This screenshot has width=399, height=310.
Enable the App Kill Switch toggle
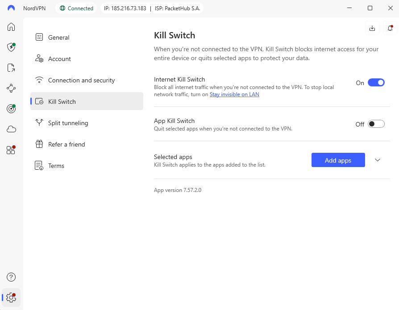pyautogui.click(x=376, y=124)
